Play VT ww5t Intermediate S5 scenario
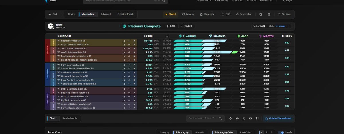Viewport: 344px width, 134px height. tap(134, 52)
